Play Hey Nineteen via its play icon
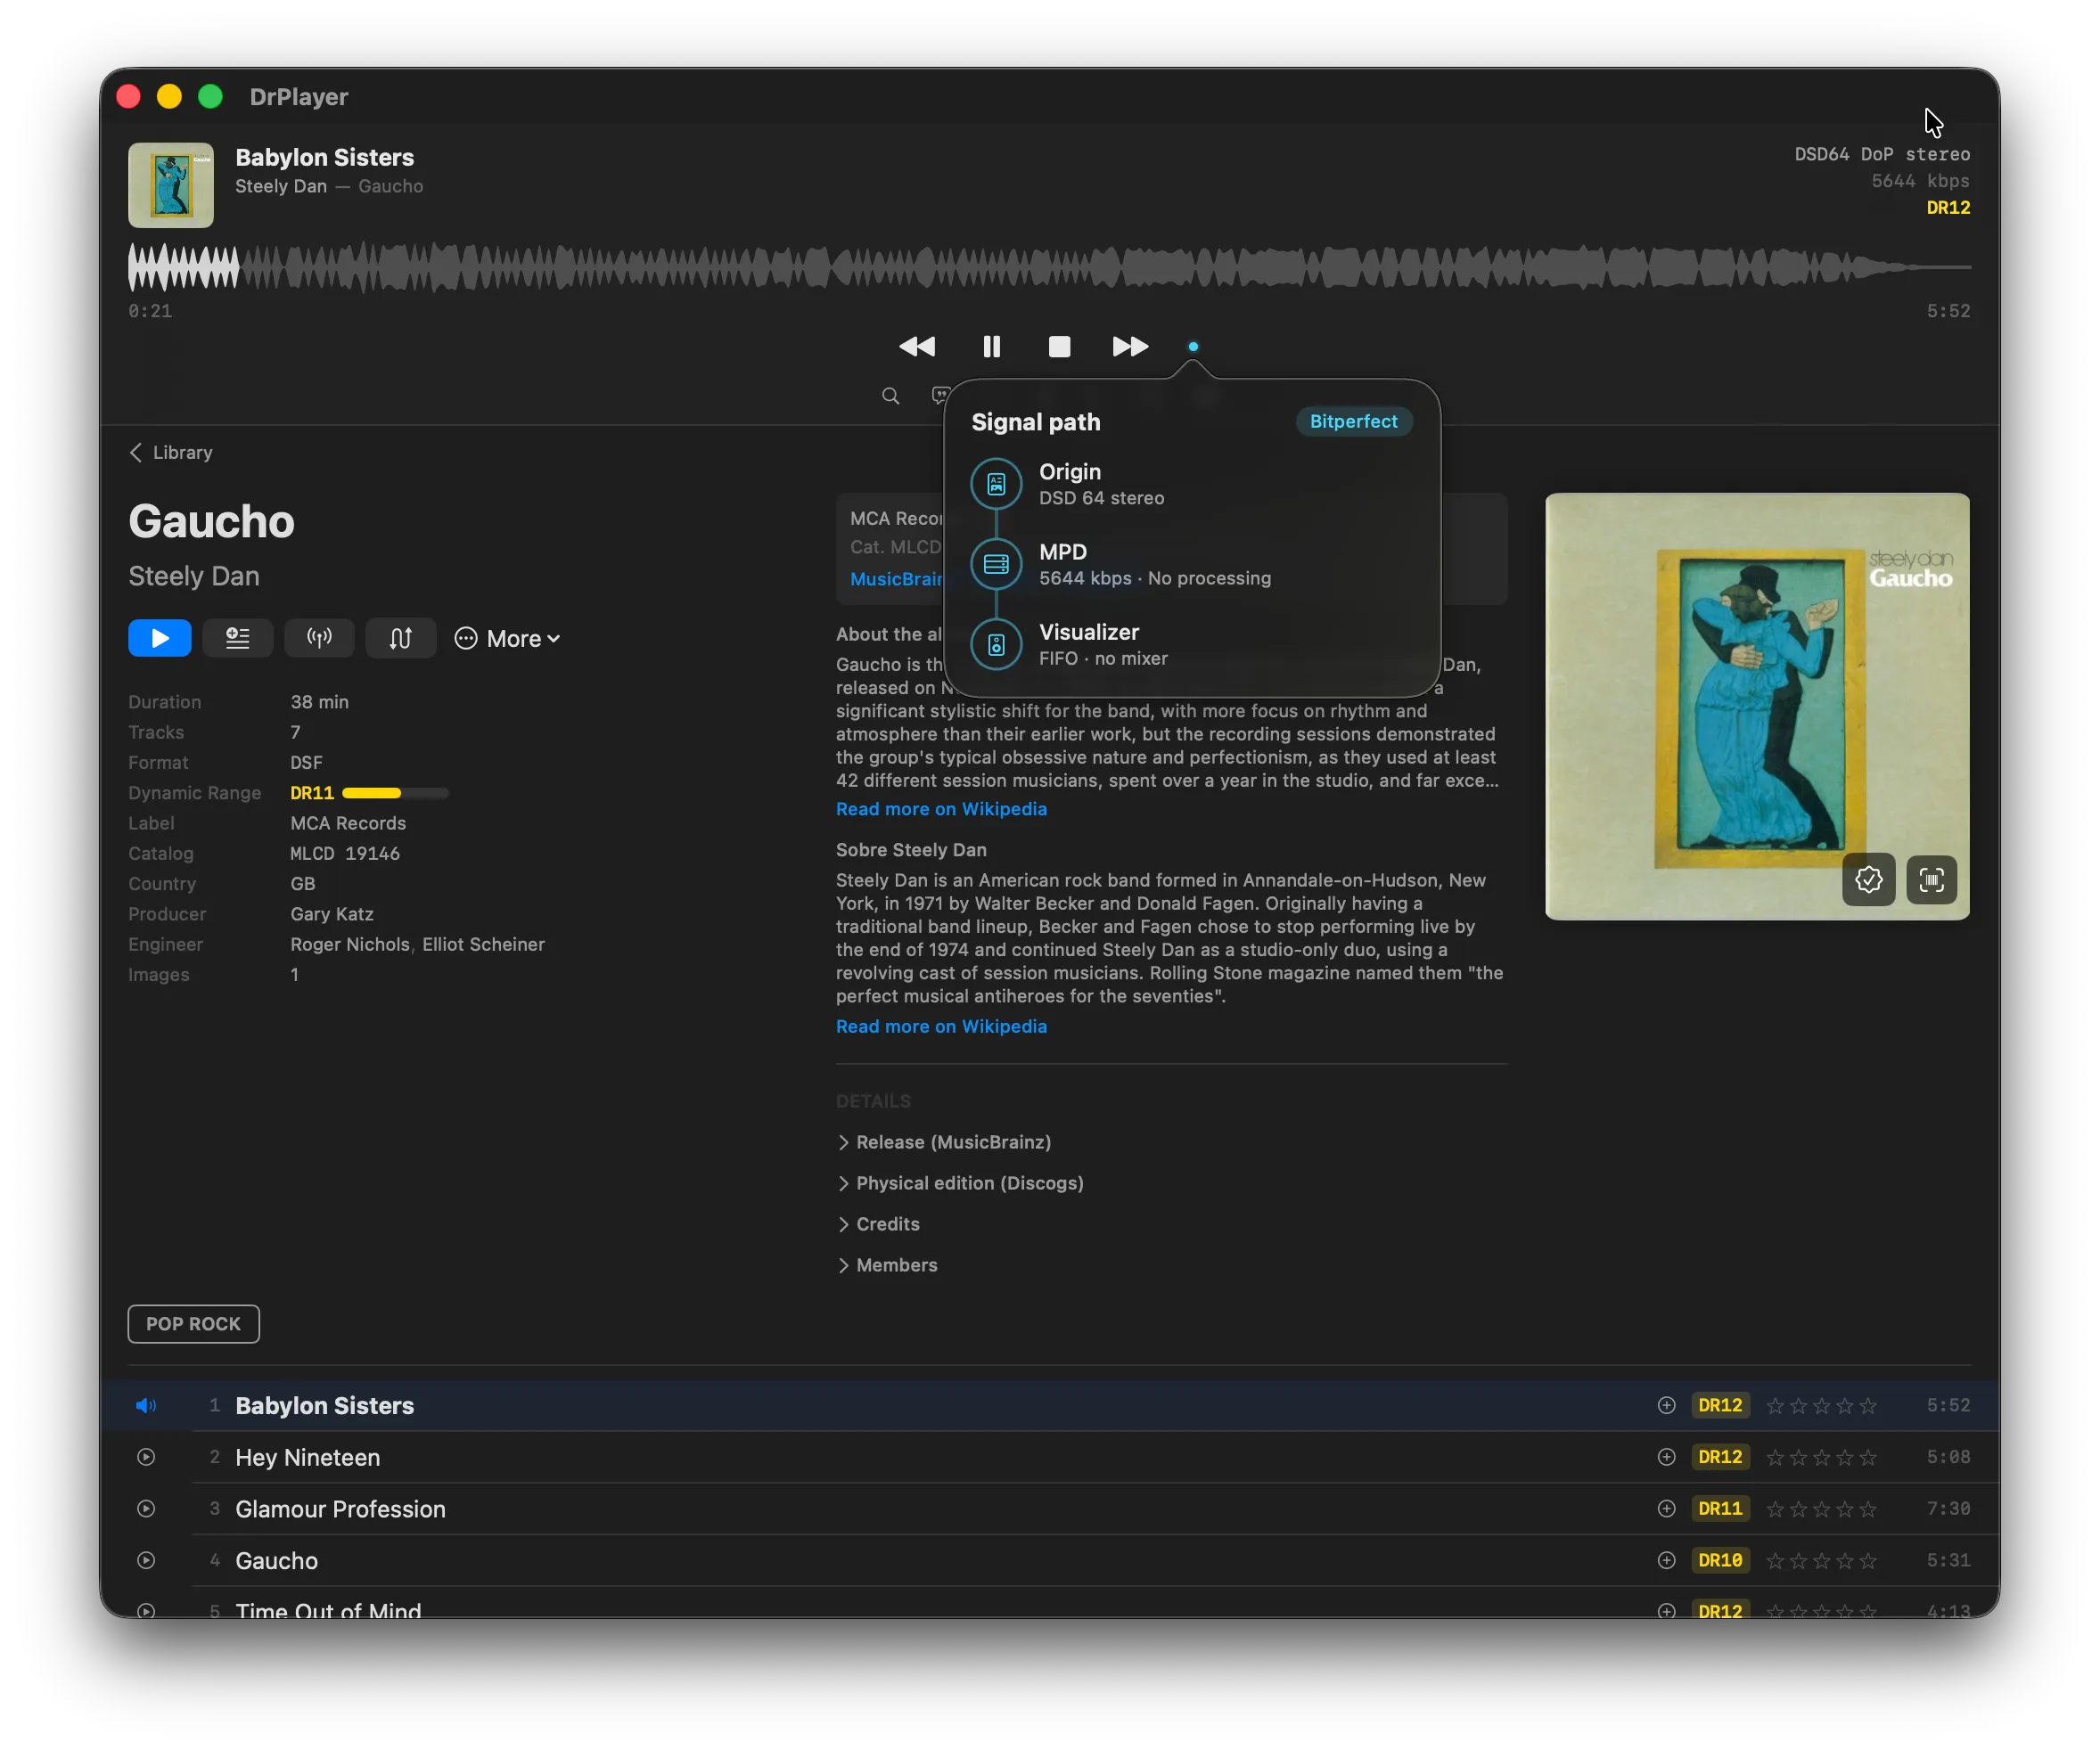 coord(146,1457)
